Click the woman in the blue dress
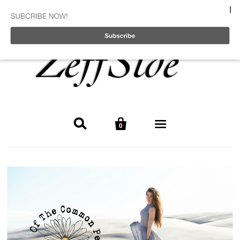The image size is (240, 240). point(148,214)
